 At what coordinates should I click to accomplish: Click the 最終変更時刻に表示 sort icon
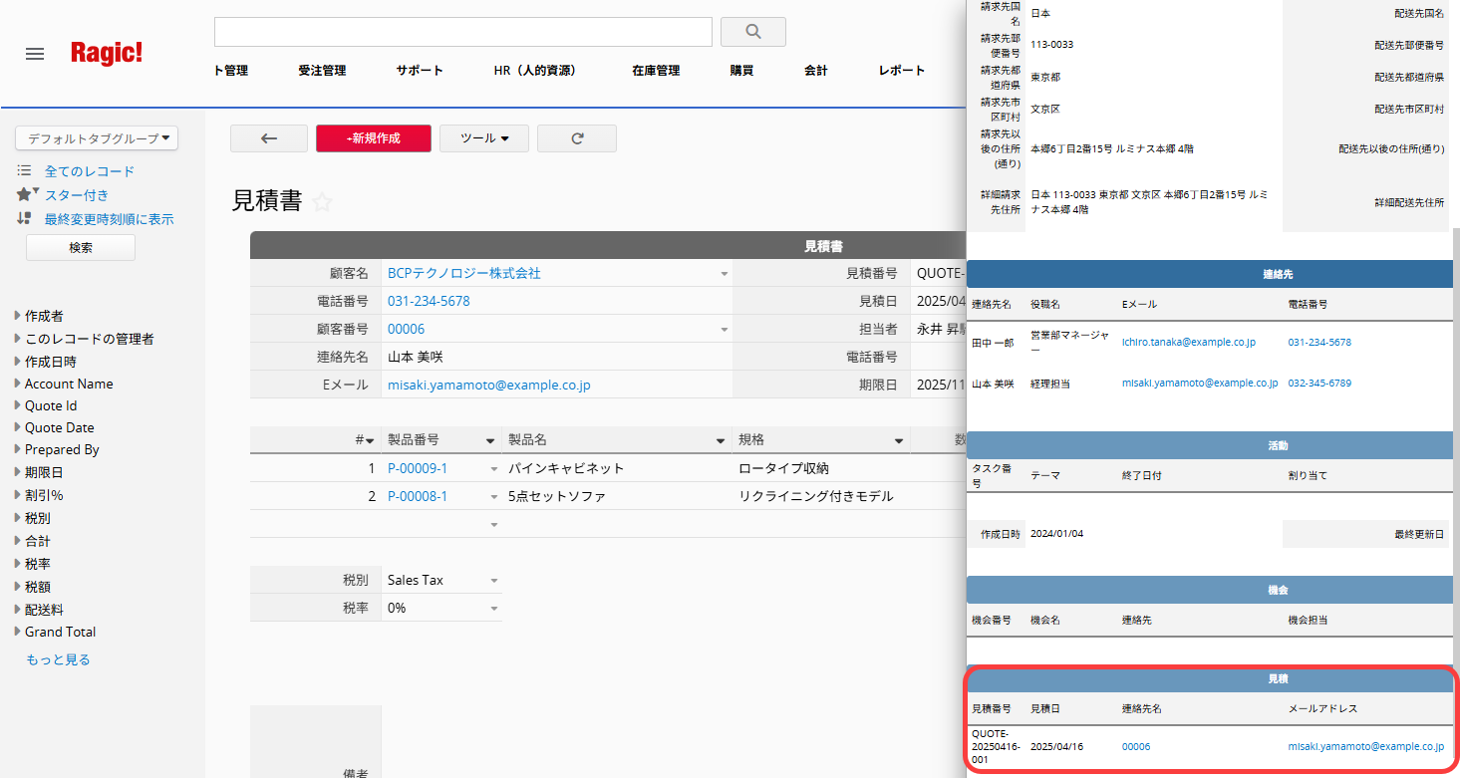(25, 218)
